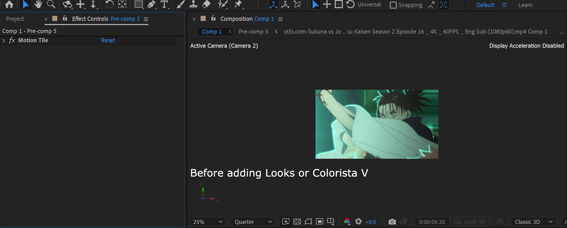Reset the exposure aperture icon
Screen dimensions: 567x228
(358, 221)
